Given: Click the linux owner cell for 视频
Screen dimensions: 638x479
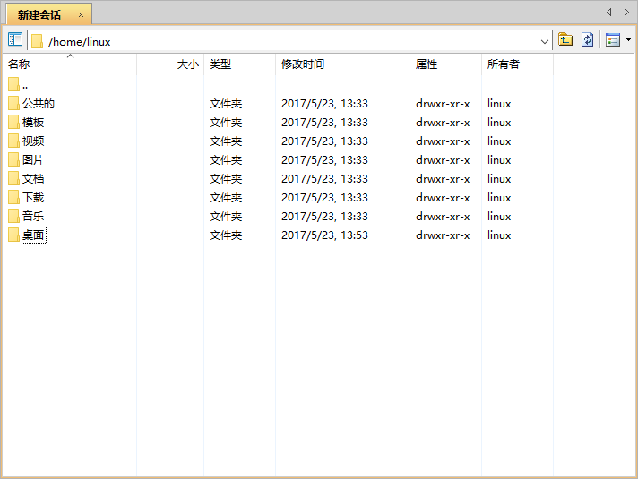Looking at the screenshot, I should coord(499,141).
